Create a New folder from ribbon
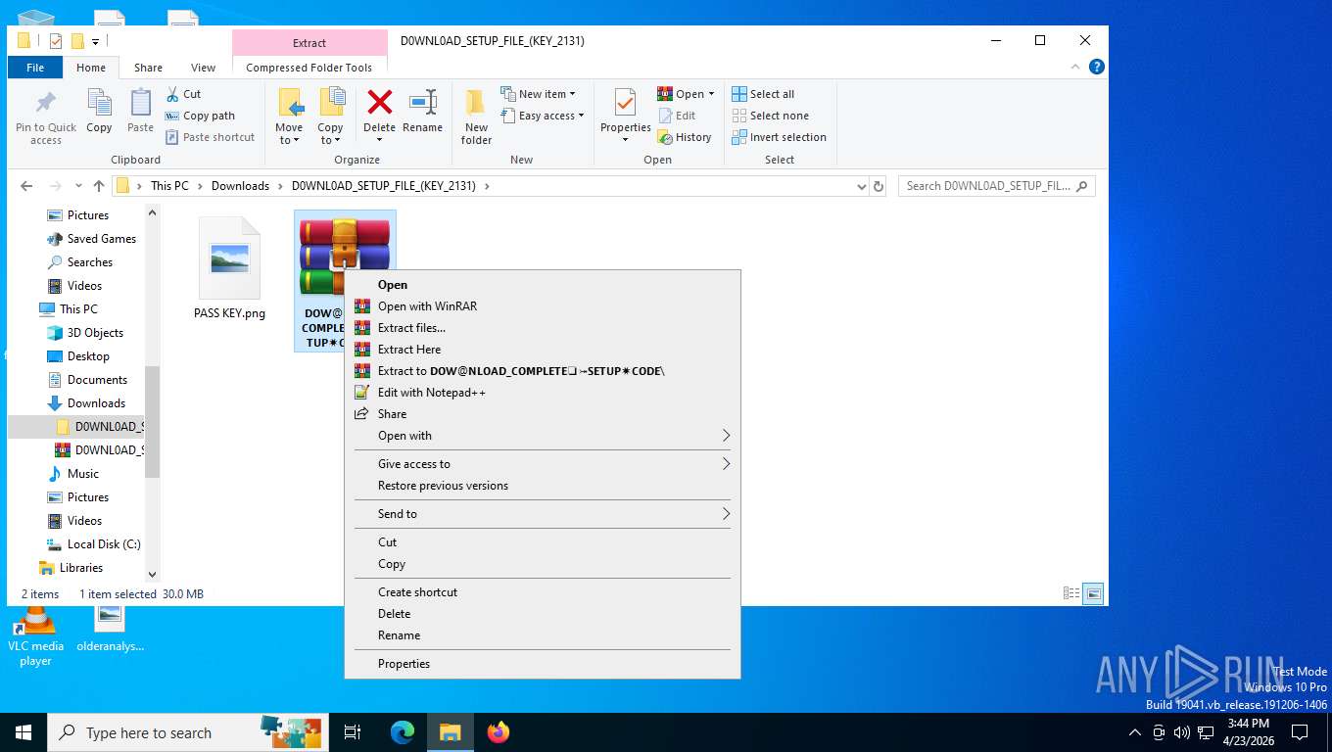The width and height of the screenshot is (1332, 752). 476,117
